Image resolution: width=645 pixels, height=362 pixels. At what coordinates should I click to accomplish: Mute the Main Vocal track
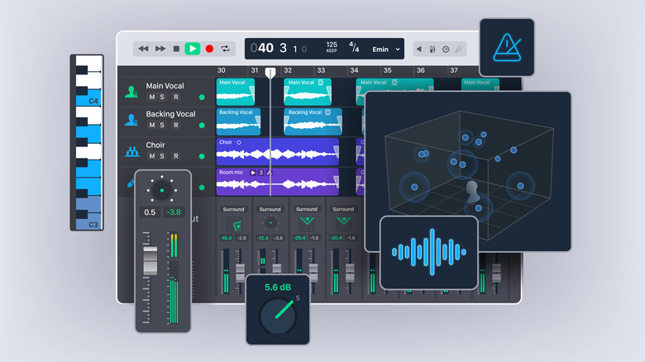tap(151, 97)
